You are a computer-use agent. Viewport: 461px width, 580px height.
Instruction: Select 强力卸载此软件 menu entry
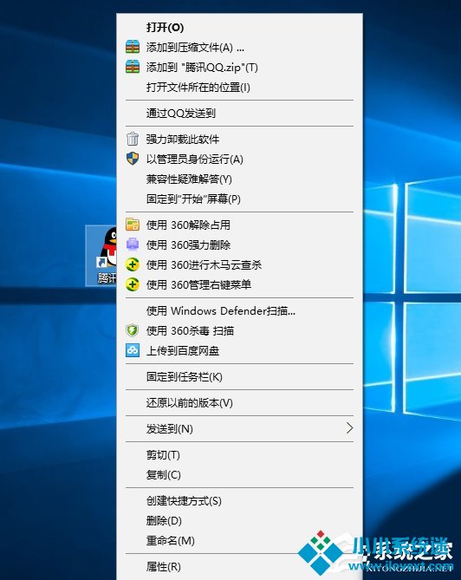click(239, 139)
